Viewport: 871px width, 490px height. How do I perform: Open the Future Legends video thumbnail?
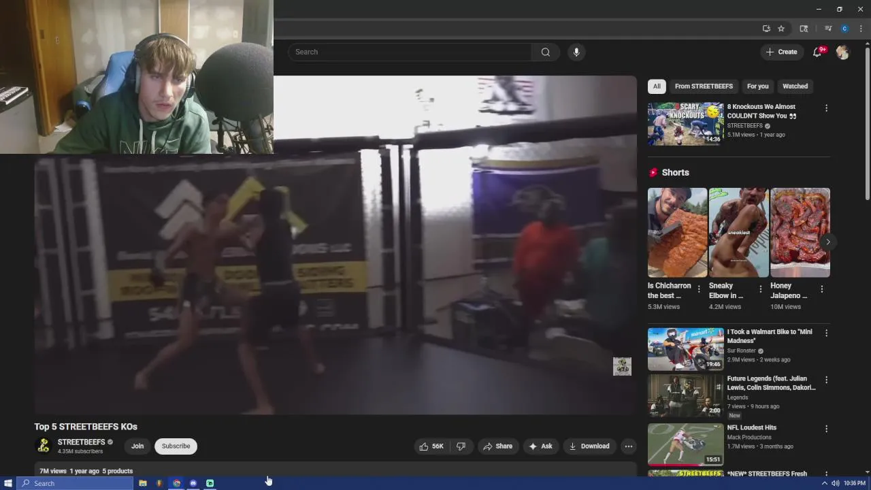[685, 395]
